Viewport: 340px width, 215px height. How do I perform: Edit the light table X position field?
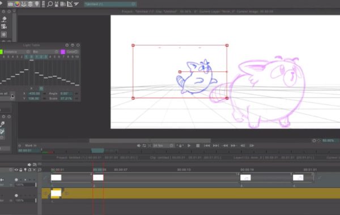35,93
